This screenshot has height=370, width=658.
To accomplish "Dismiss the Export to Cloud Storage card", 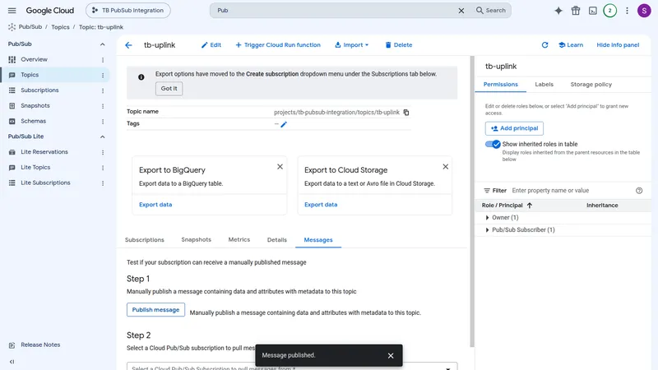I will click(445, 167).
